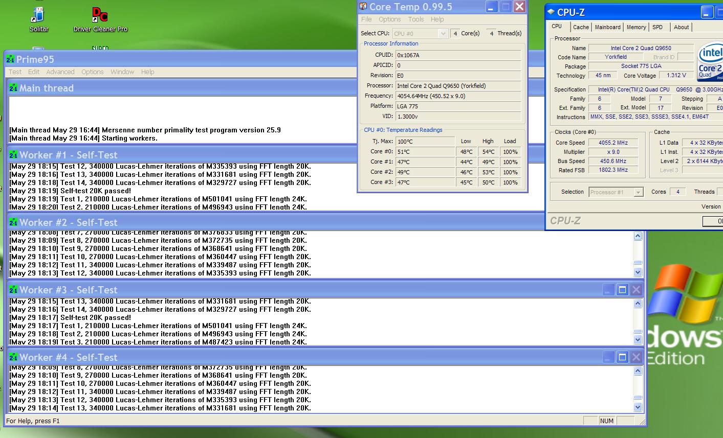Open the Options menu in Prime95
This screenshot has height=438, width=723.
[93, 72]
